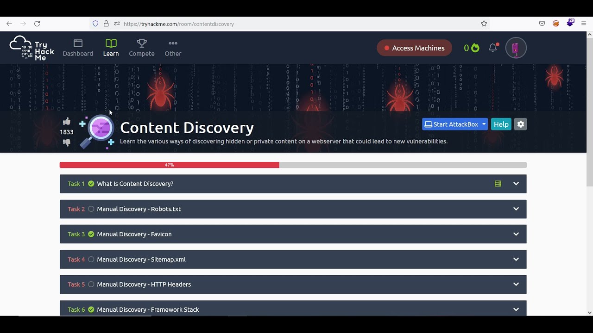This screenshot has height=333, width=593.
Task: Click Task 5 incomplete circle indicator
Action: point(91,284)
